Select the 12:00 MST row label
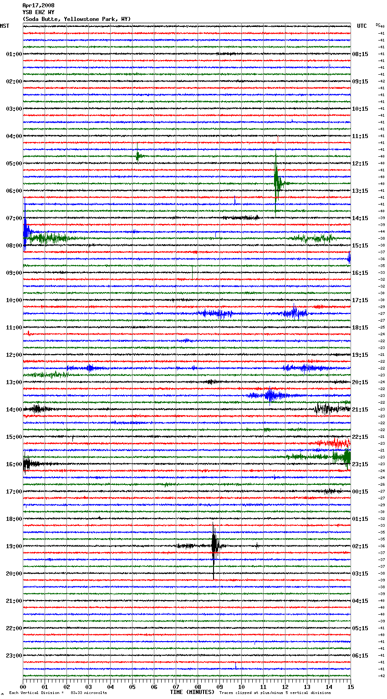 (14, 355)
